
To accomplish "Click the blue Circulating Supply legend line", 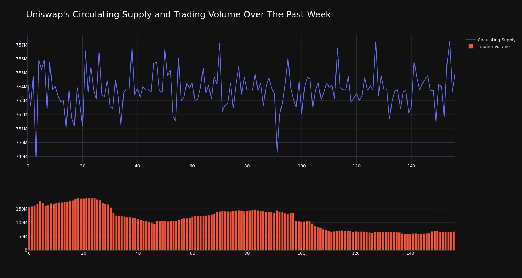I will point(470,40).
